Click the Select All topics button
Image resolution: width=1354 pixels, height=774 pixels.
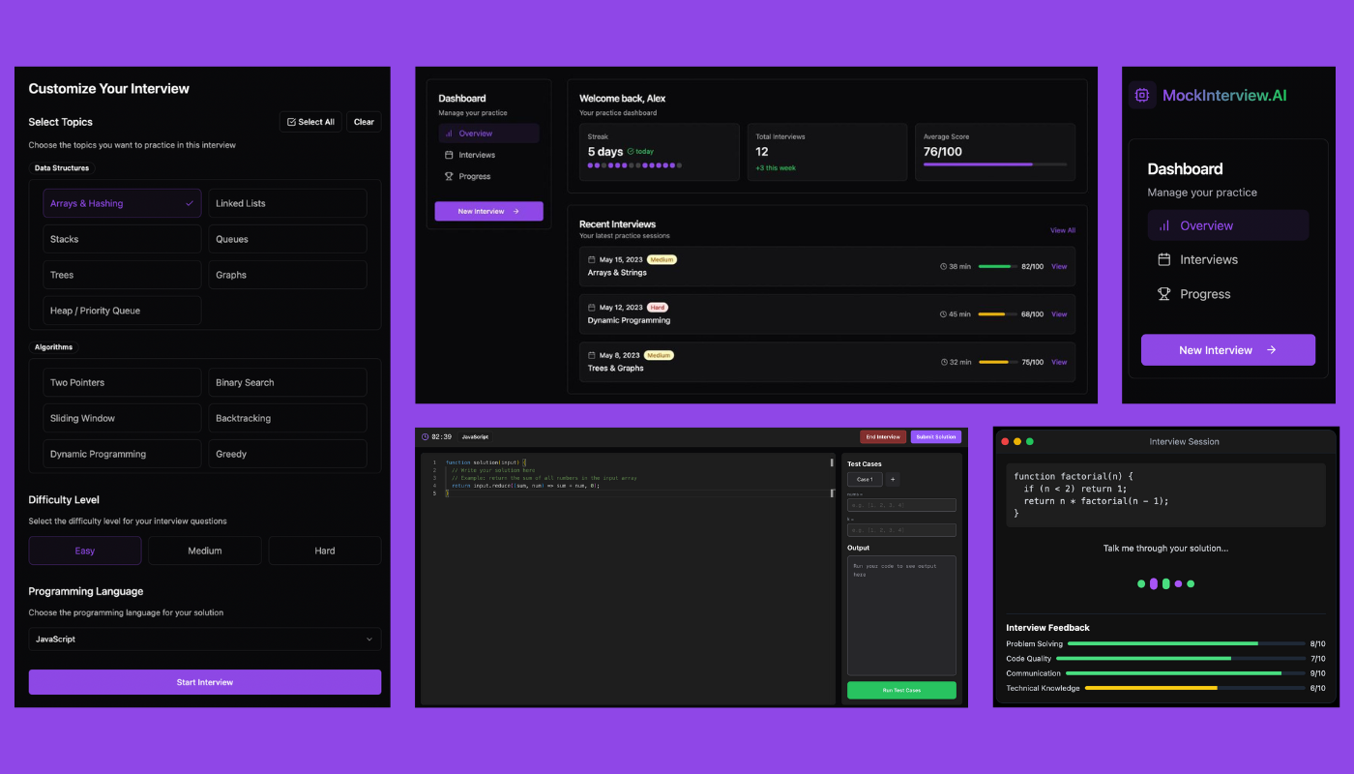[x=310, y=122]
